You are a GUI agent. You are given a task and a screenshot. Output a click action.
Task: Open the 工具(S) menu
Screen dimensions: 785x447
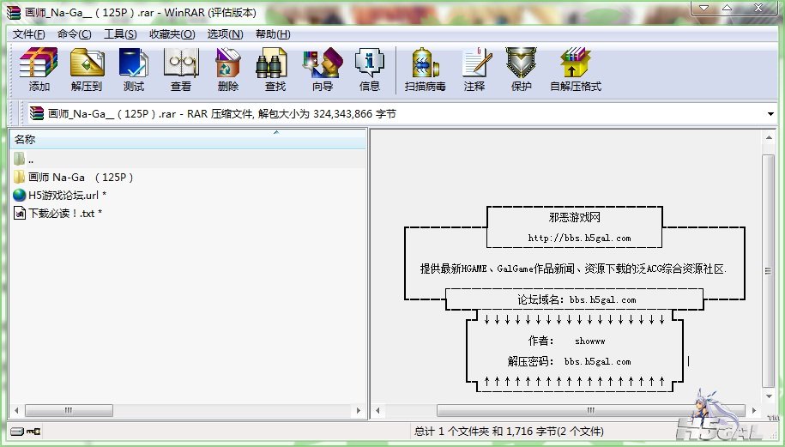[x=120, y=34]
